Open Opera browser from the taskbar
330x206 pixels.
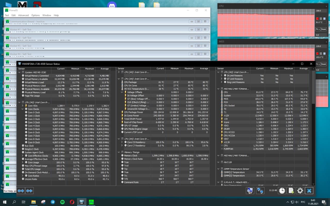(72, 202)
